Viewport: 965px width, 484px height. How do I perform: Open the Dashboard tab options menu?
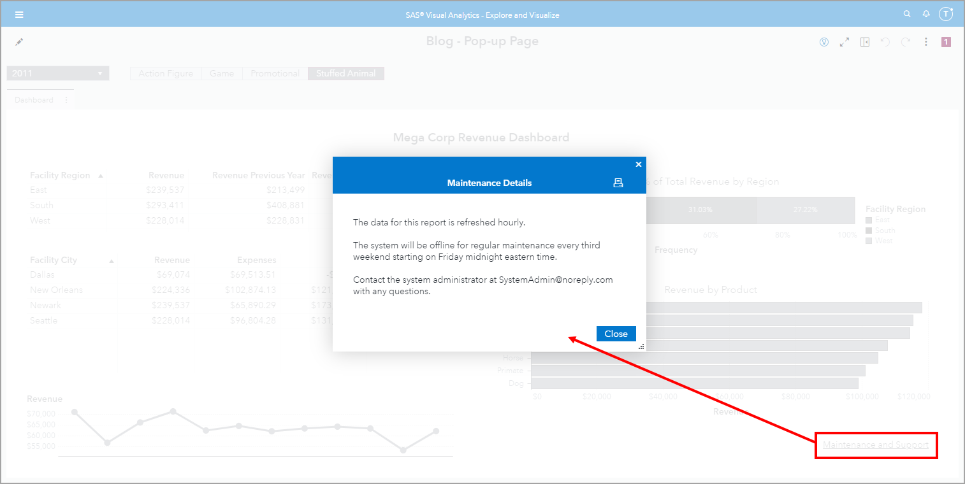pyautogui.click(x=66, y=99)
